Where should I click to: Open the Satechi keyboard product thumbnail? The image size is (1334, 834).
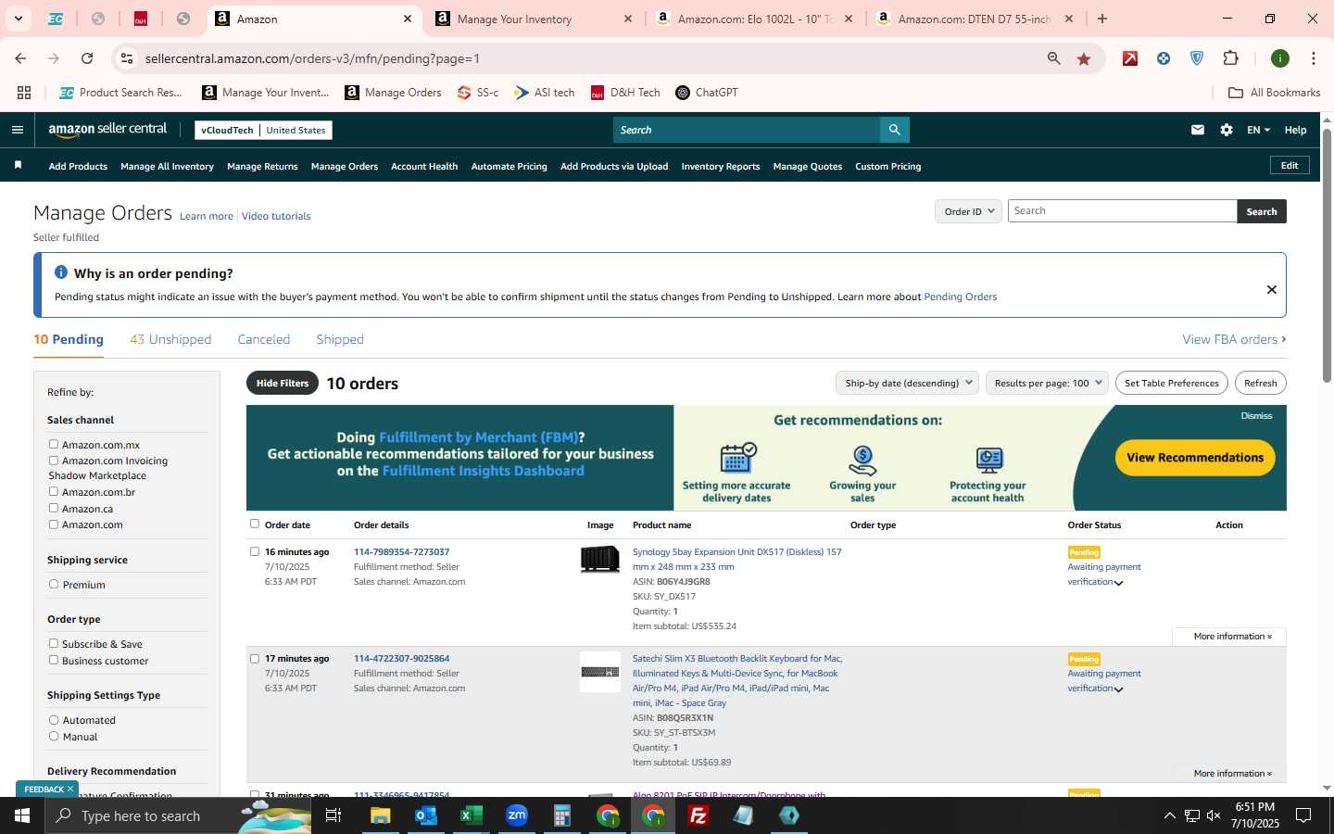click(x=599, y=672)
